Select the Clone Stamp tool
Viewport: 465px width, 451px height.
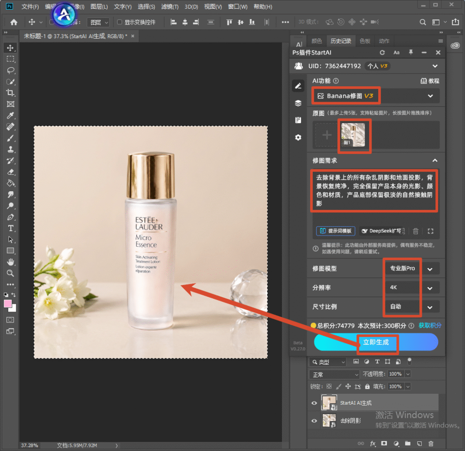(x=10, y=149)
